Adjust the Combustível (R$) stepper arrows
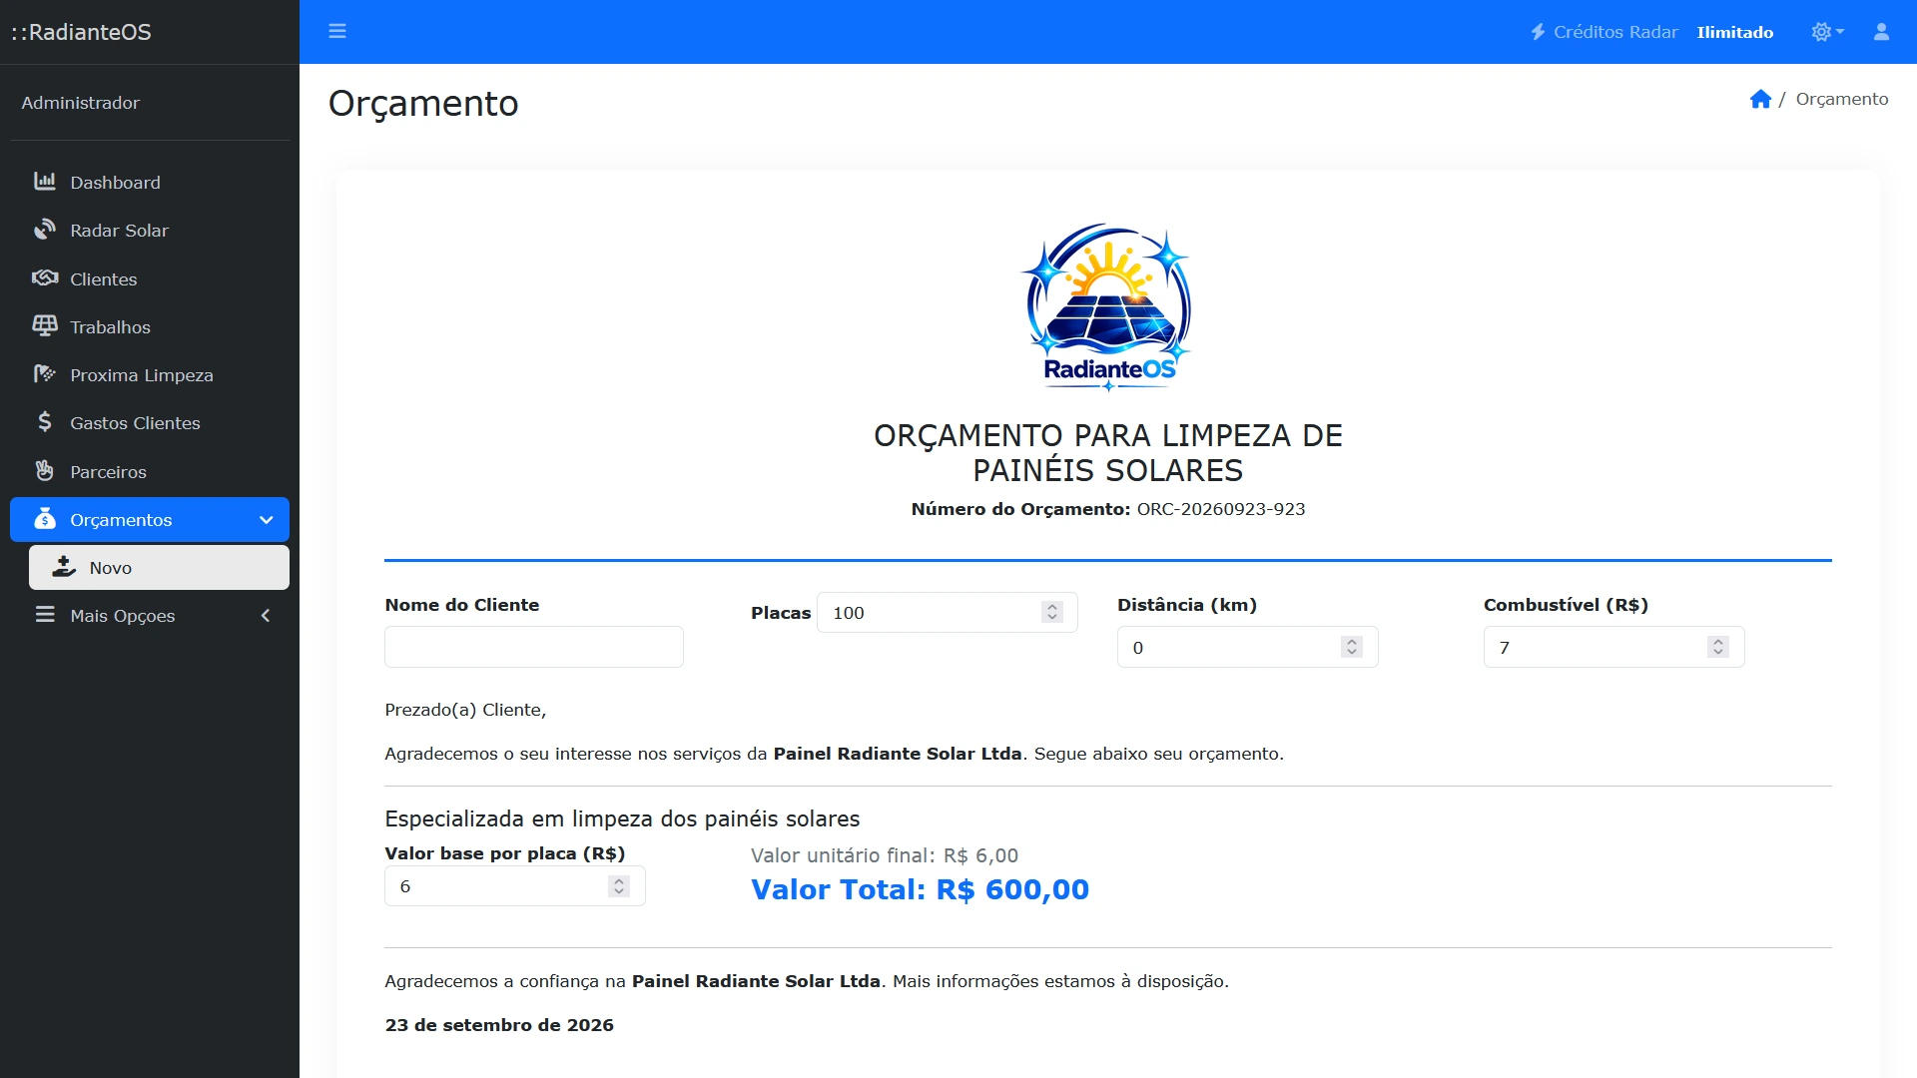 [1718, 647]
